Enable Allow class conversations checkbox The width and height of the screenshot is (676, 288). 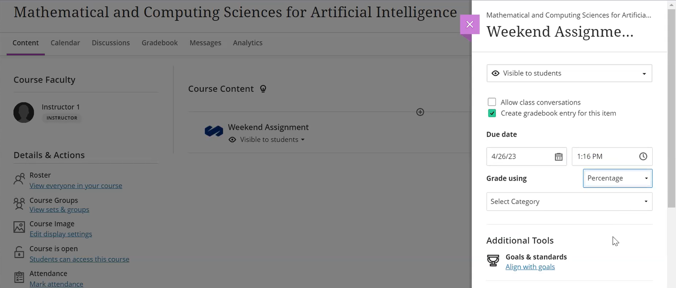click(492, 102)
